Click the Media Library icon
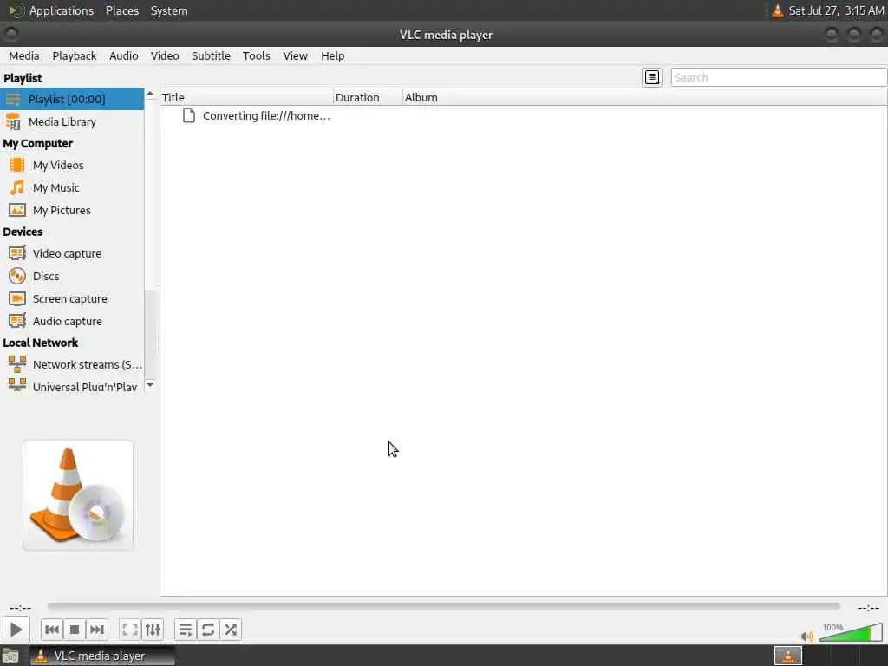This screenshot has width=888, height=666. tap(13, 121)
